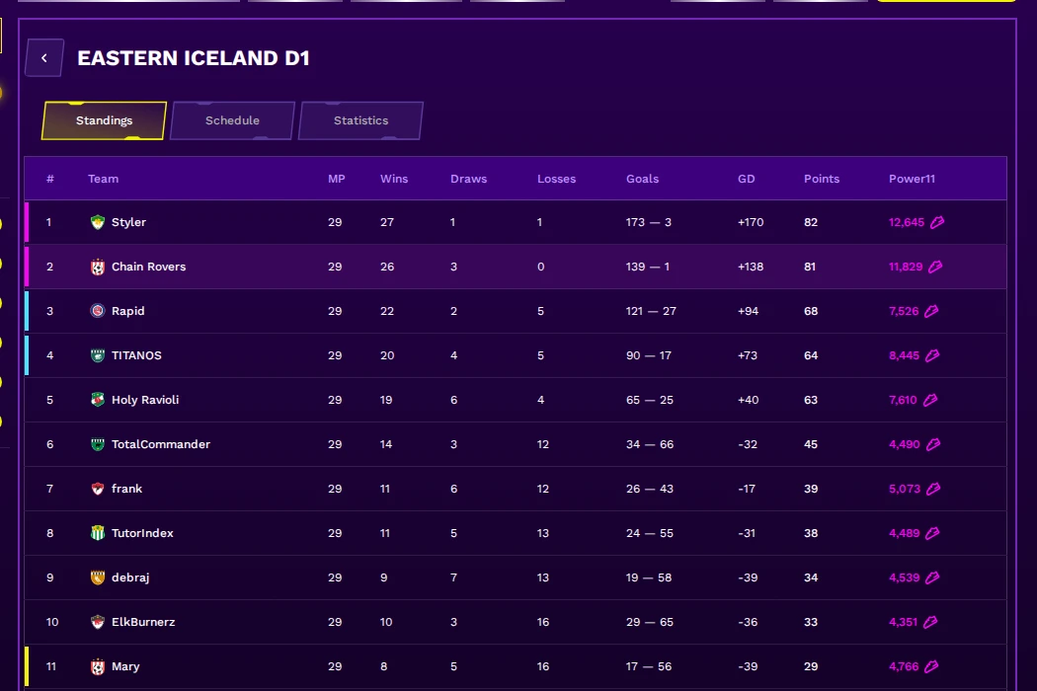The height and width of the screenshot is (691, 1037).
Task: Click the boot icon next to 7,526
Action: [x=931, y=311]
